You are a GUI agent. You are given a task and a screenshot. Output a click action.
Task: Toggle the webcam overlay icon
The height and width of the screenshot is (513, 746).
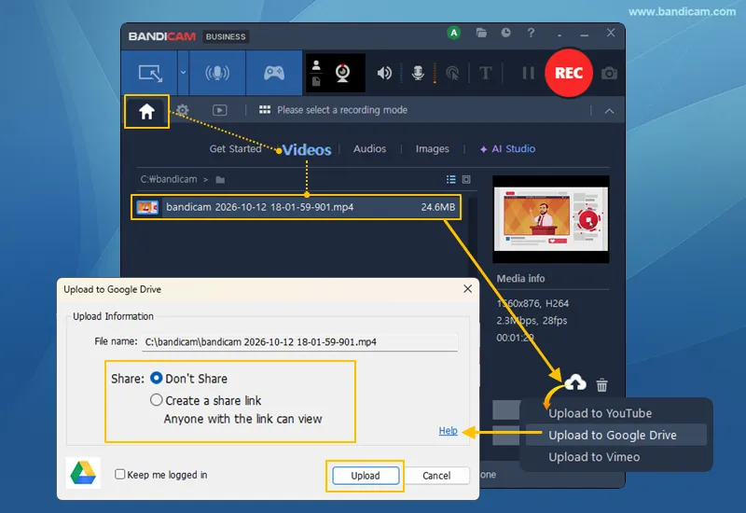point(342,73)
